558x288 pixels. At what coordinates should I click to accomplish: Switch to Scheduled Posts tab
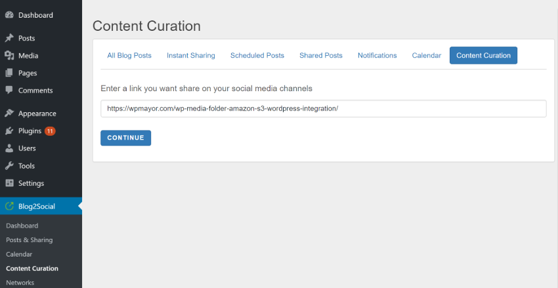pyautogui.click(x=257, y=56)
